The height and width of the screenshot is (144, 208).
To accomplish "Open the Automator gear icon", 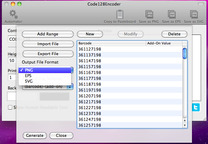I will [13, 14].
